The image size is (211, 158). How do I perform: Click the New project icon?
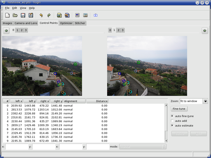point(7,15)
